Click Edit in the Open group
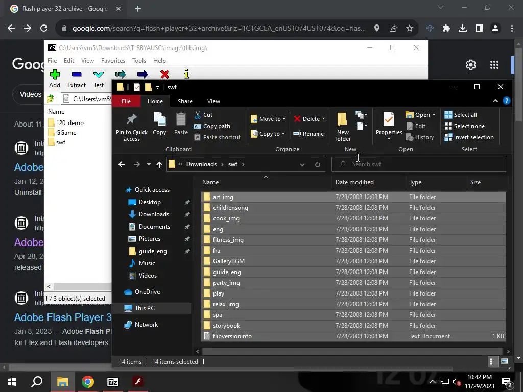The image size is (523, 392). (416, 126)
